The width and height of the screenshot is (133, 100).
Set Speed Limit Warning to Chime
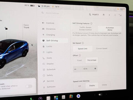click(x=104, y=85)
